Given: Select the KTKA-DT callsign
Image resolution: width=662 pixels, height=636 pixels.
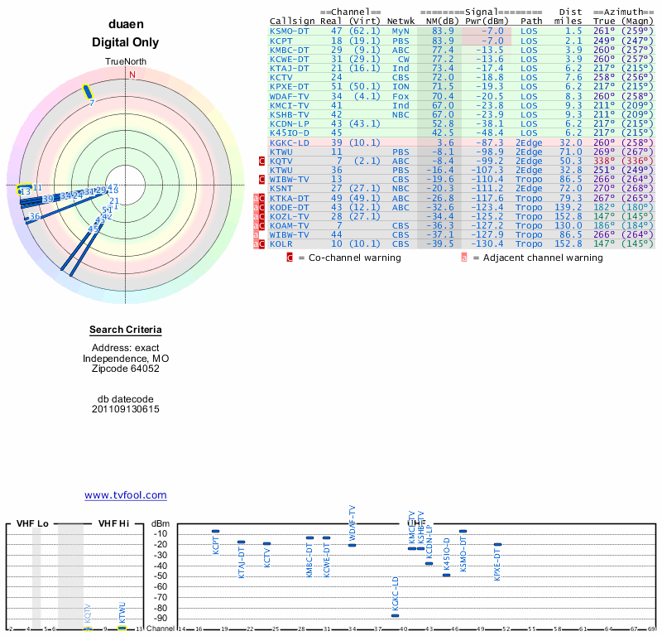Looking at the screenshot, I should 289,198.
